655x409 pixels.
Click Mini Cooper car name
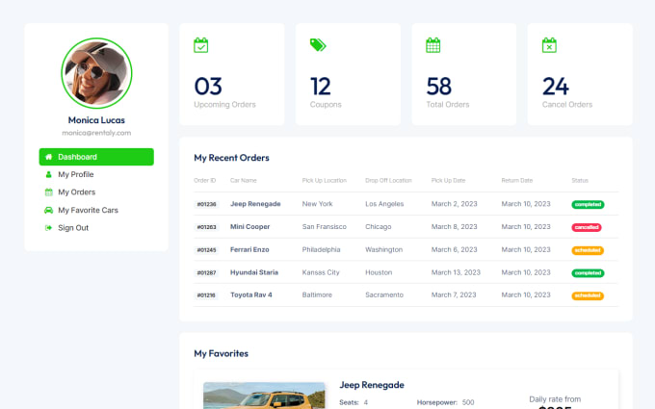coord(249,226)
